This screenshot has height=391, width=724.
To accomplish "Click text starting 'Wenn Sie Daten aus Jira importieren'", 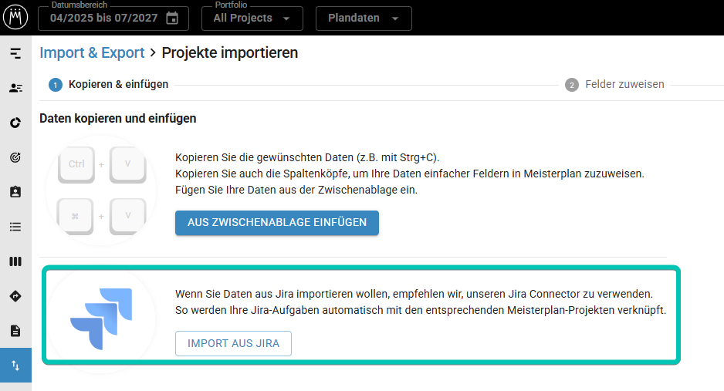I will point(414,294).
